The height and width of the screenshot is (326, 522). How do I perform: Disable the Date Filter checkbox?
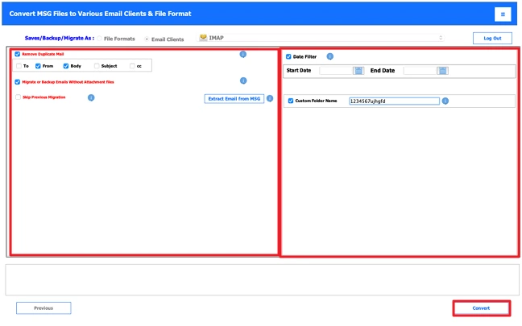coord(289,56)
